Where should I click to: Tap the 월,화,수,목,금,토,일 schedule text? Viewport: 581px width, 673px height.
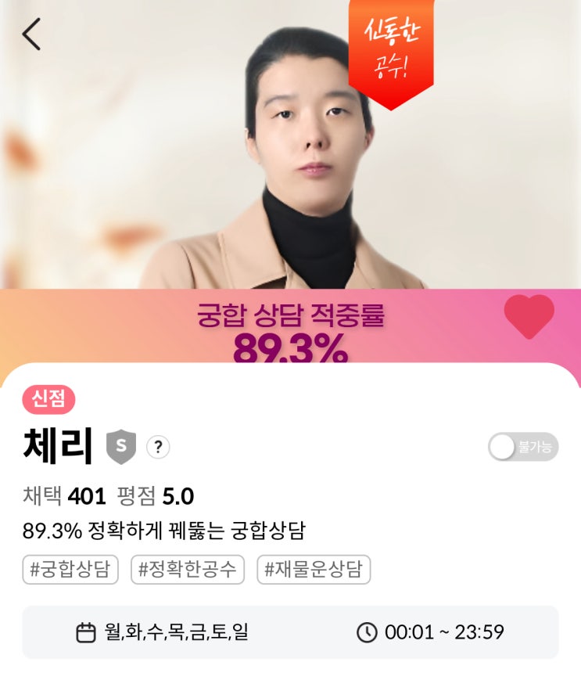click(x=176, y=632)
